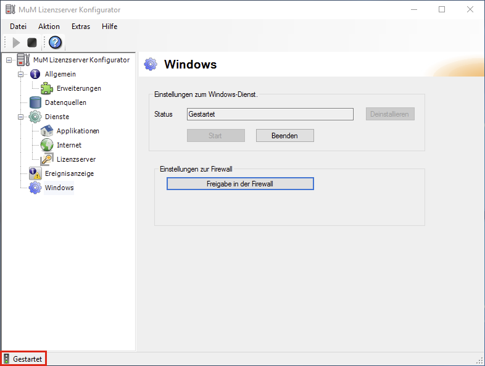This screenshot has width=485, height=366.
Task: Select the Lizenzserver key icon
Action: click(x=47, y=159)
